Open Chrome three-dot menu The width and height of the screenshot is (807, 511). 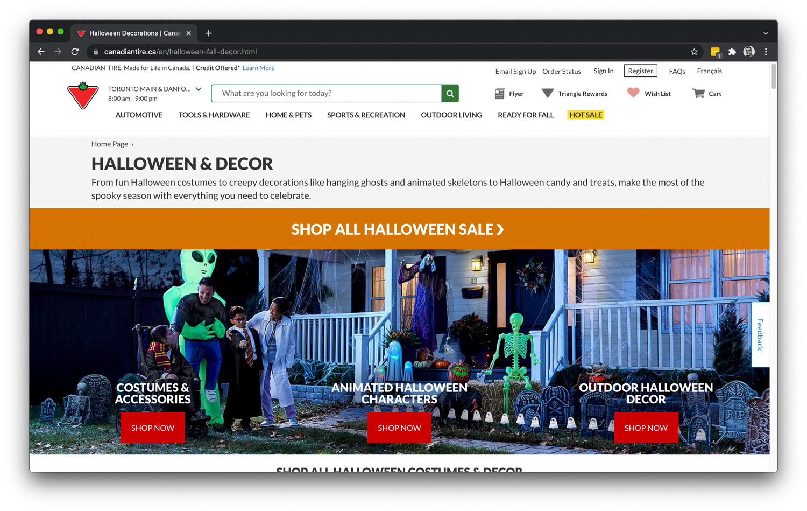point(766,52)
